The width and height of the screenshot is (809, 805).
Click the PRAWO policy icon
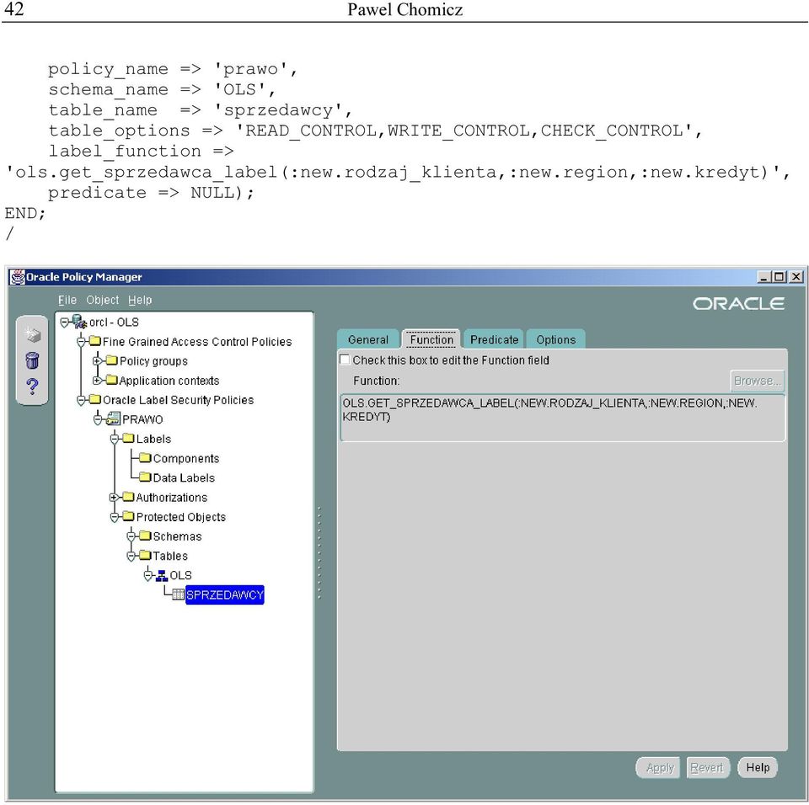click(x=114, y=419)
